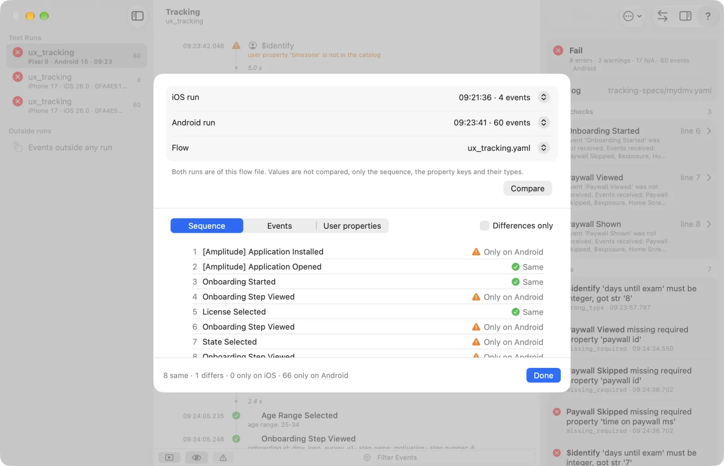Click the Onboarding Started sequence row
This screenshot has height=466, width=724.
(x=368, y=282)
